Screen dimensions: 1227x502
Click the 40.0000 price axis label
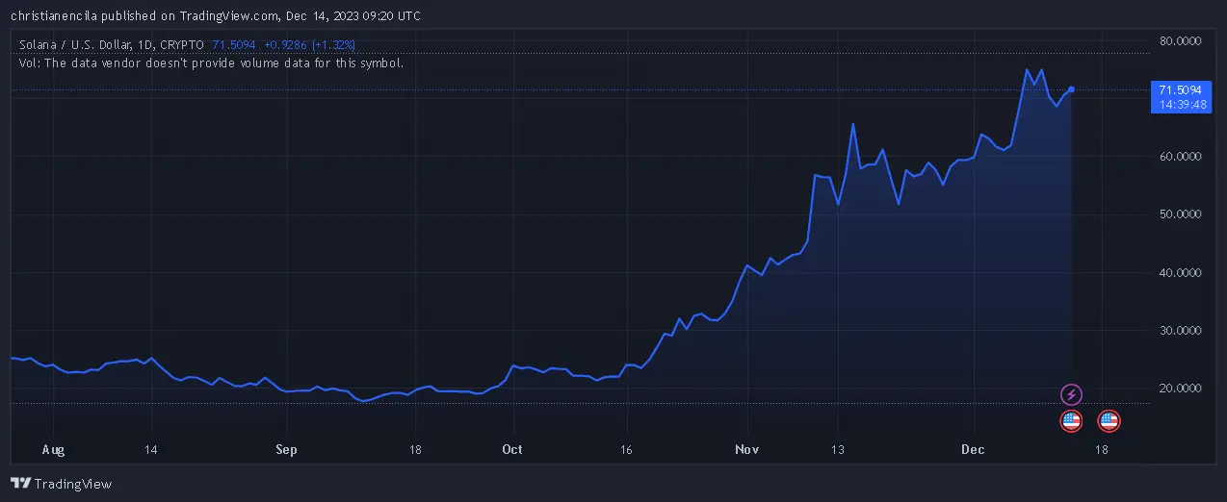[x=1181, y=272]
